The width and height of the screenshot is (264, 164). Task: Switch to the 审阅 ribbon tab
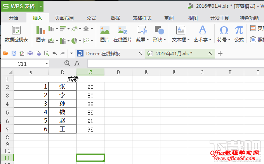169,18
